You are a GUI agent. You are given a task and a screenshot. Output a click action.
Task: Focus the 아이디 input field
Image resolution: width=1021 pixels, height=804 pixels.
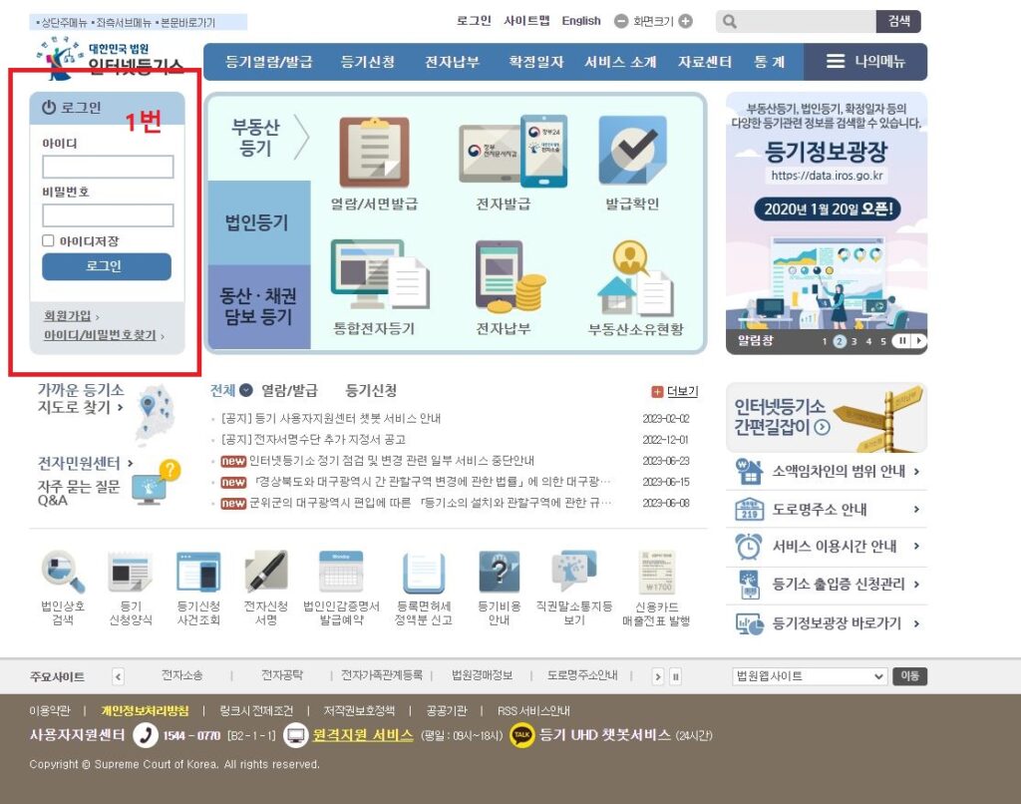[108, 167]
